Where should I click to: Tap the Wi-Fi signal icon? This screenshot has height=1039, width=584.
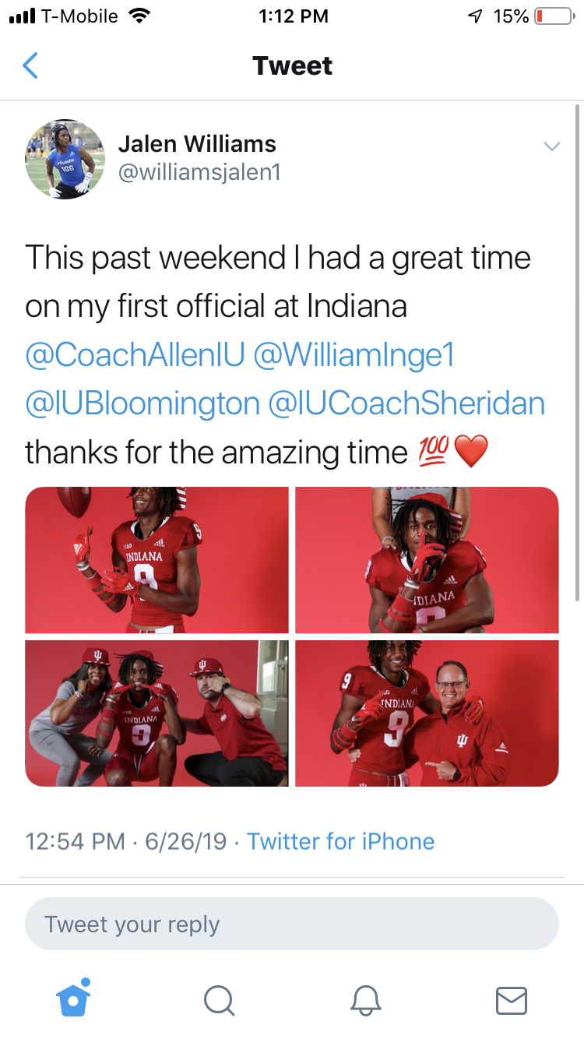click(x=140, y=16)
